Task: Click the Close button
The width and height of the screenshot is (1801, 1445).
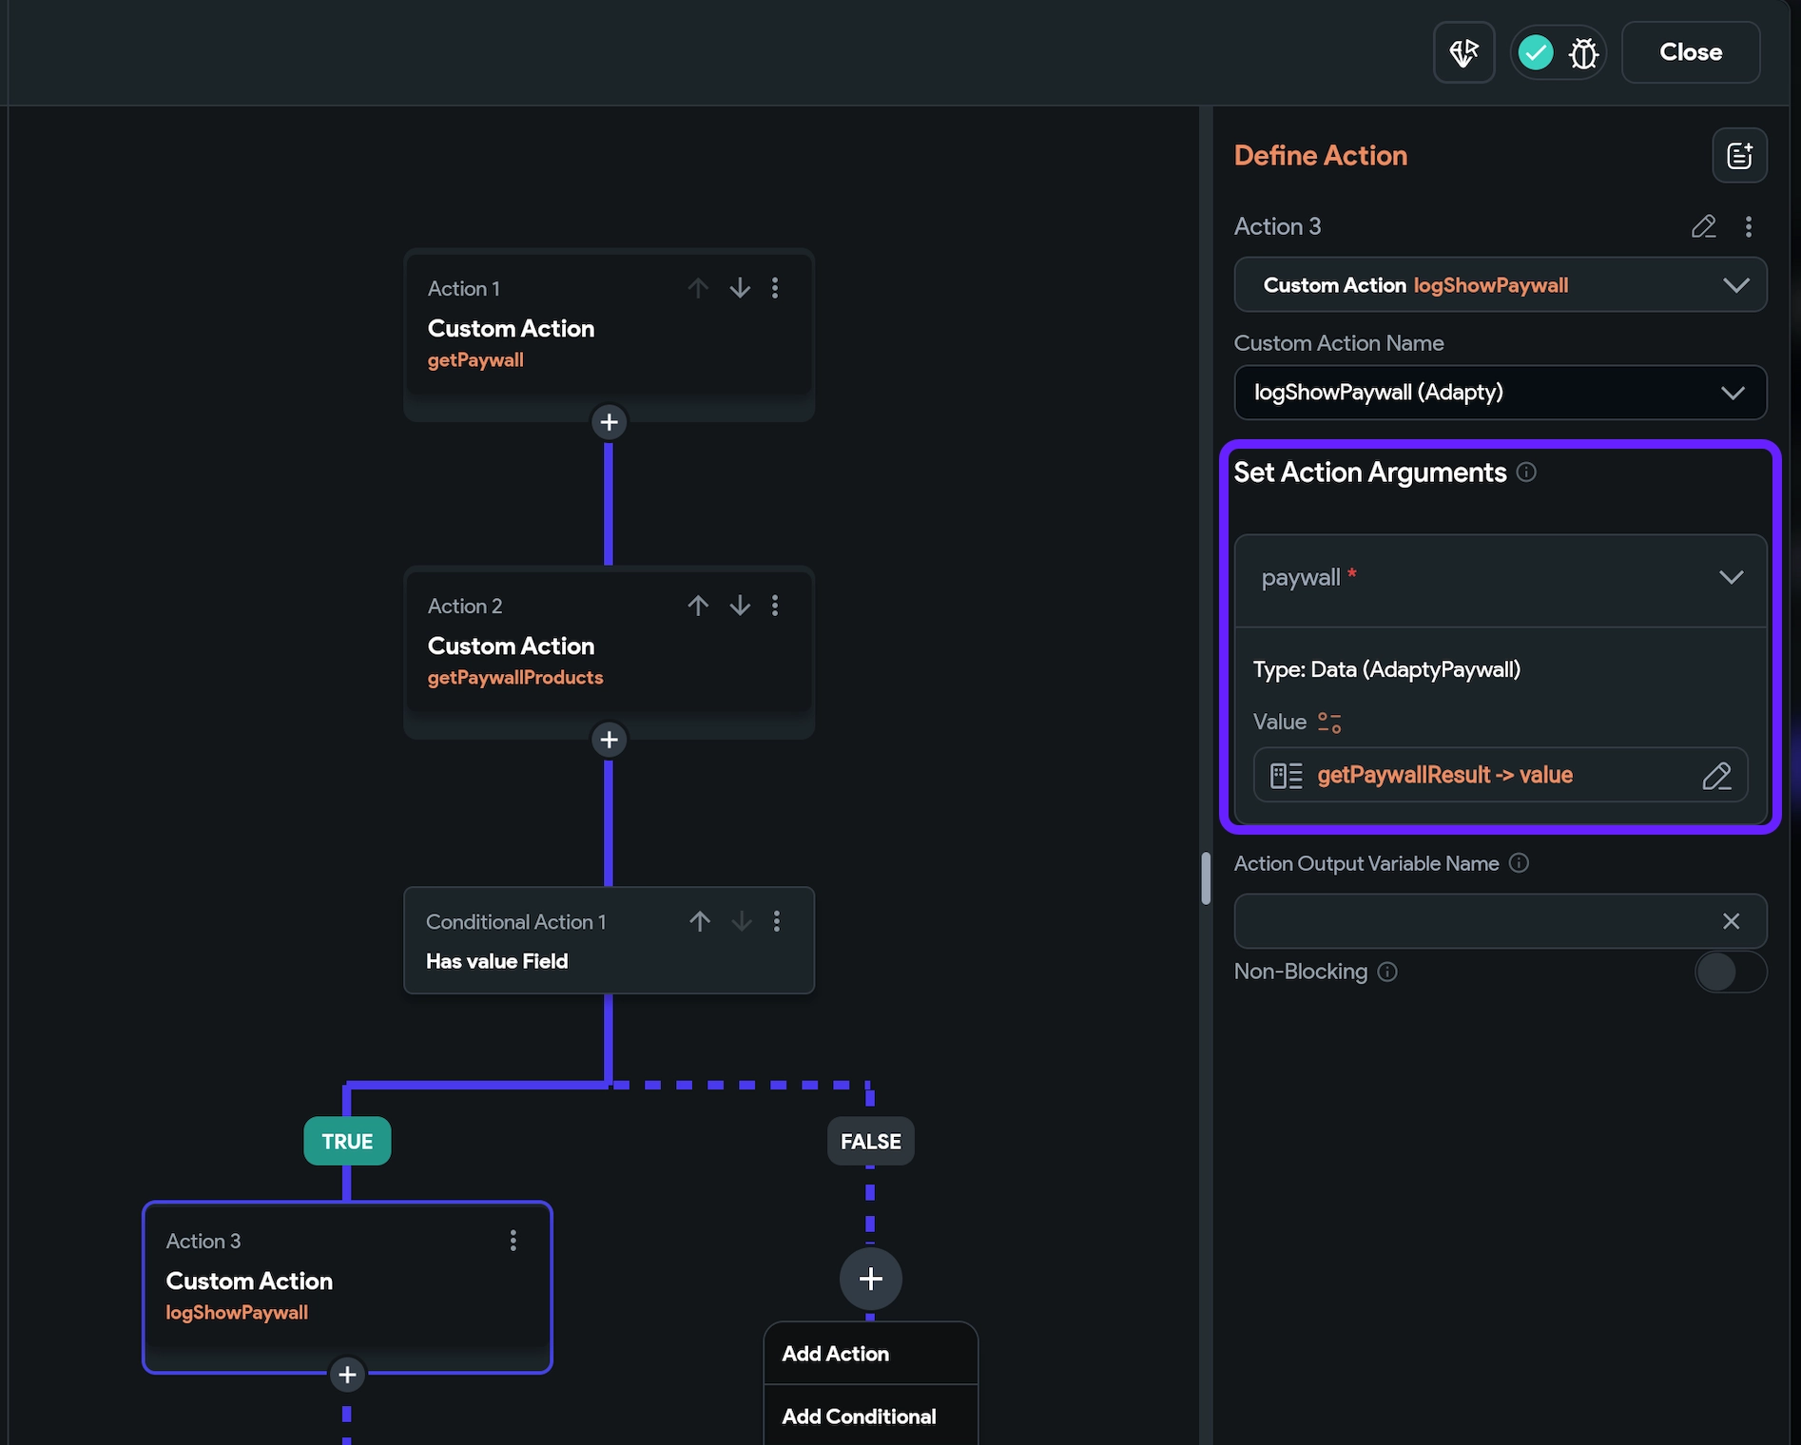Action: point(1690,52)
